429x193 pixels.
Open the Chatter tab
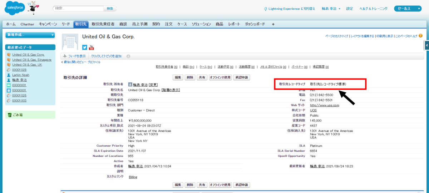coord(27,24)
